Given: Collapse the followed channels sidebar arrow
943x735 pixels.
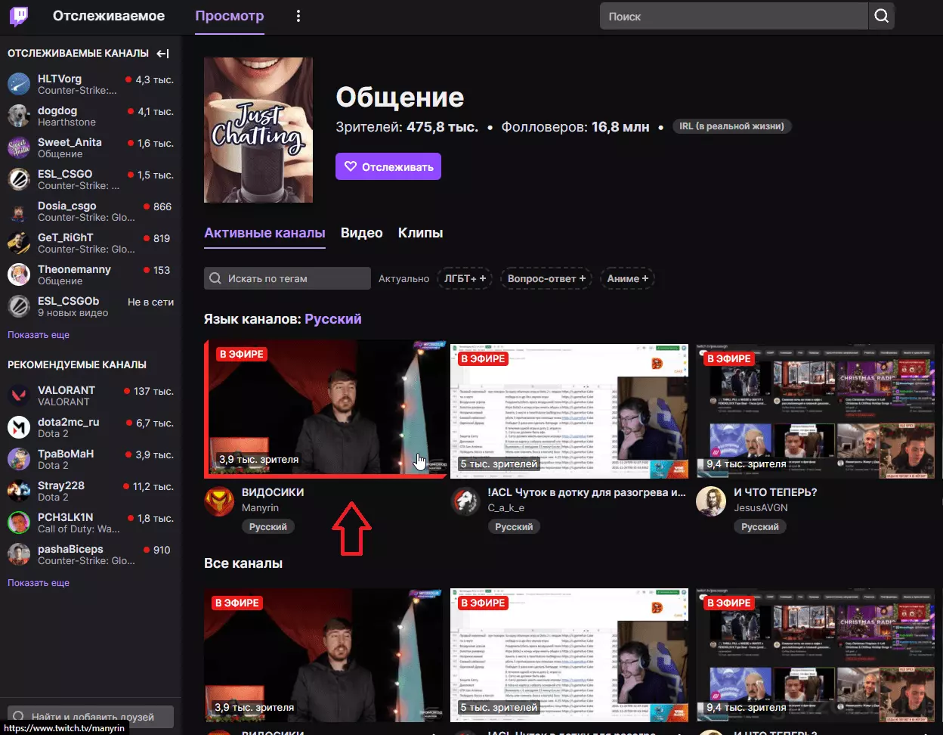Looking at the screenshot, I should pos(162,53).
